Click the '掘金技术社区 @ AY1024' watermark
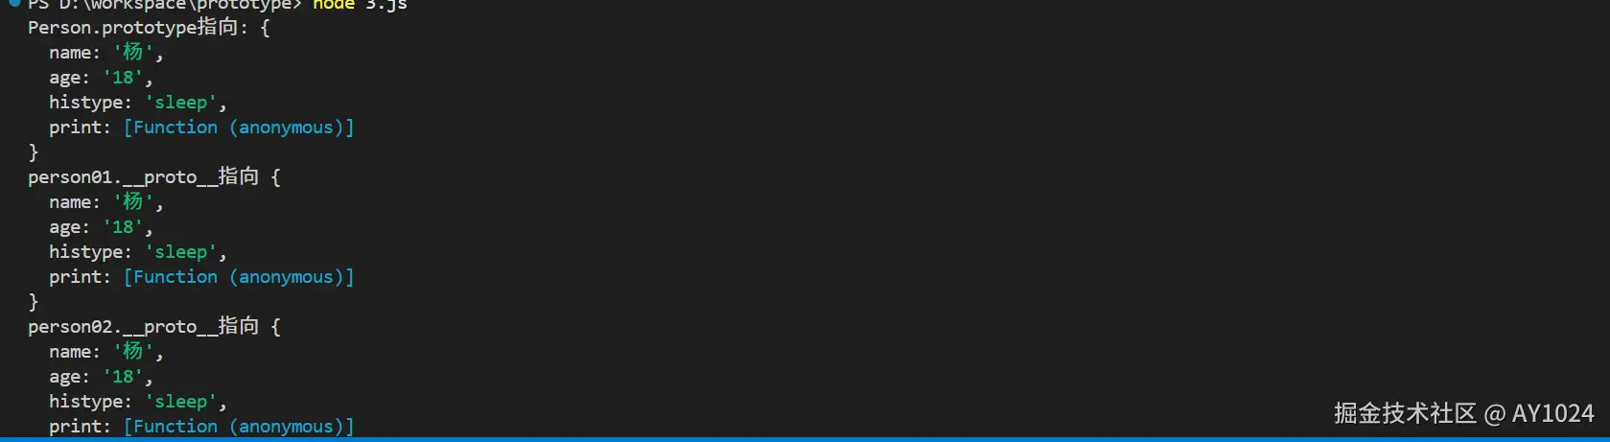1610x442 pixels. click(x=1463, y=413)
